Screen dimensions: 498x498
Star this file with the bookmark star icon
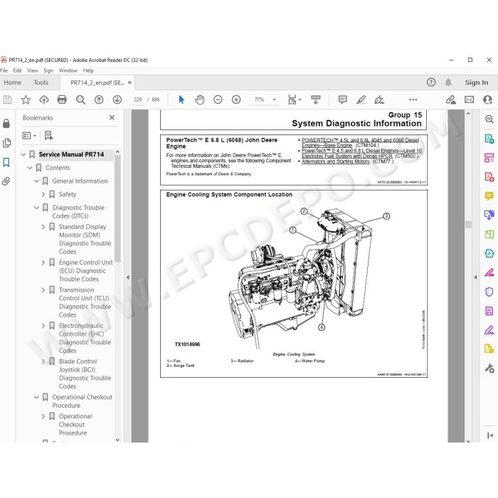[x=26, y=100]
